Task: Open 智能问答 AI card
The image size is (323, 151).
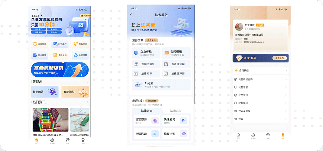Action: pyautogui.click(x=45, y=92)
